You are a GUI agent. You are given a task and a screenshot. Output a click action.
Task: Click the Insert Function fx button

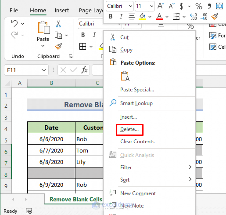click(84, 70)
